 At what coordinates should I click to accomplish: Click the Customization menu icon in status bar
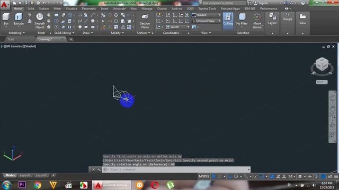coord(336,176)
